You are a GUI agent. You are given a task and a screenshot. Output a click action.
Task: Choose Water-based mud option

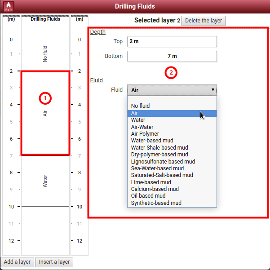pos(152,141)
